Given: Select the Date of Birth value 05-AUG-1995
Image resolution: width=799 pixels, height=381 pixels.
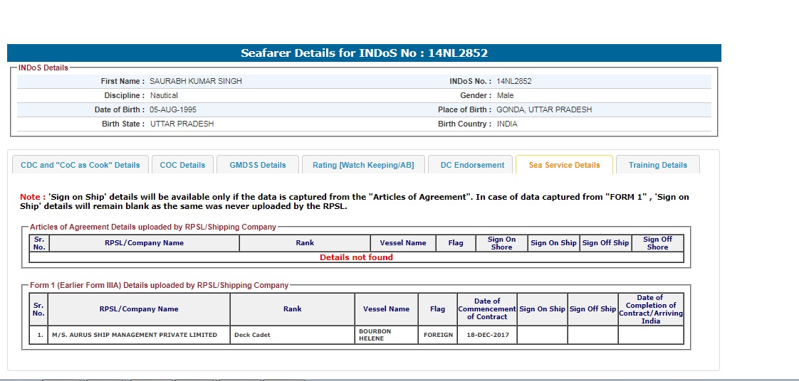Looking at the screenshot, I should [173, 109].
